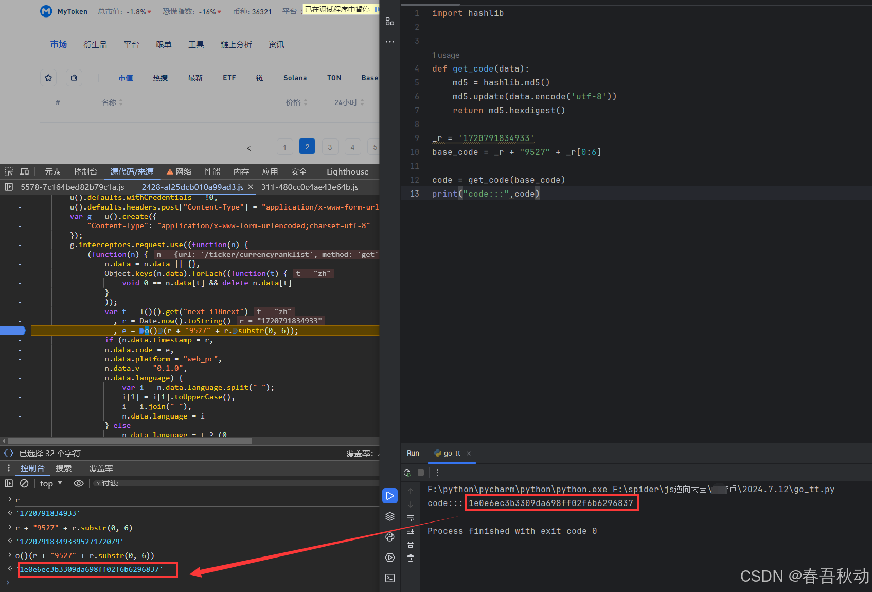The image size is (872, 592).
Task: Open the top JavaScript context dropdown
Action: 51,483
